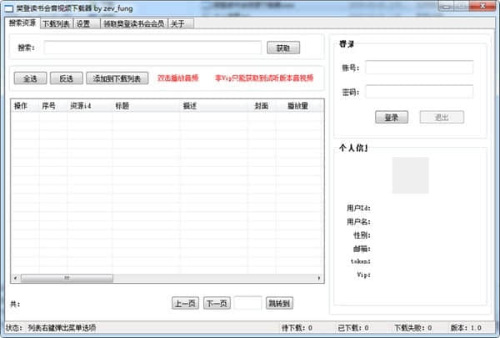Click the Vip: label
The height and width of the screenshot is (338, 500).
click(x=363, y=275)
